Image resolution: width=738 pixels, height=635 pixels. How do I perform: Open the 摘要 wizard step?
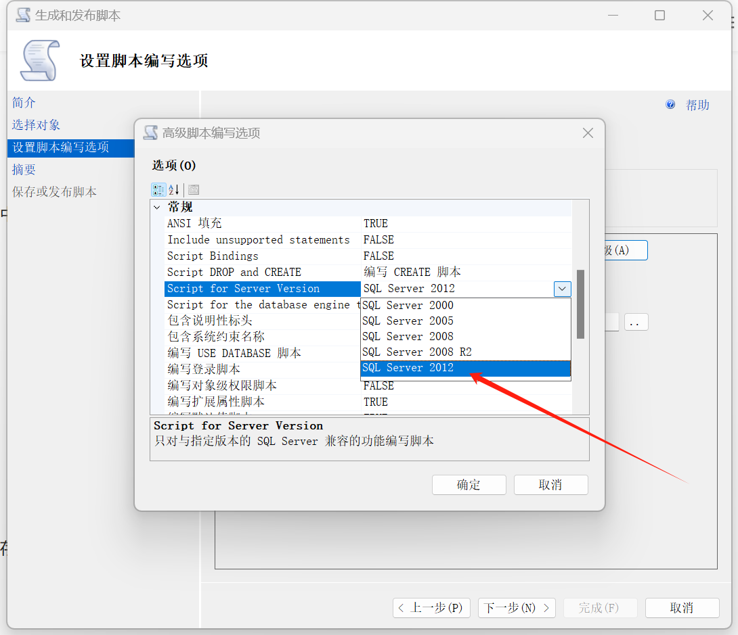pos(24,170)
